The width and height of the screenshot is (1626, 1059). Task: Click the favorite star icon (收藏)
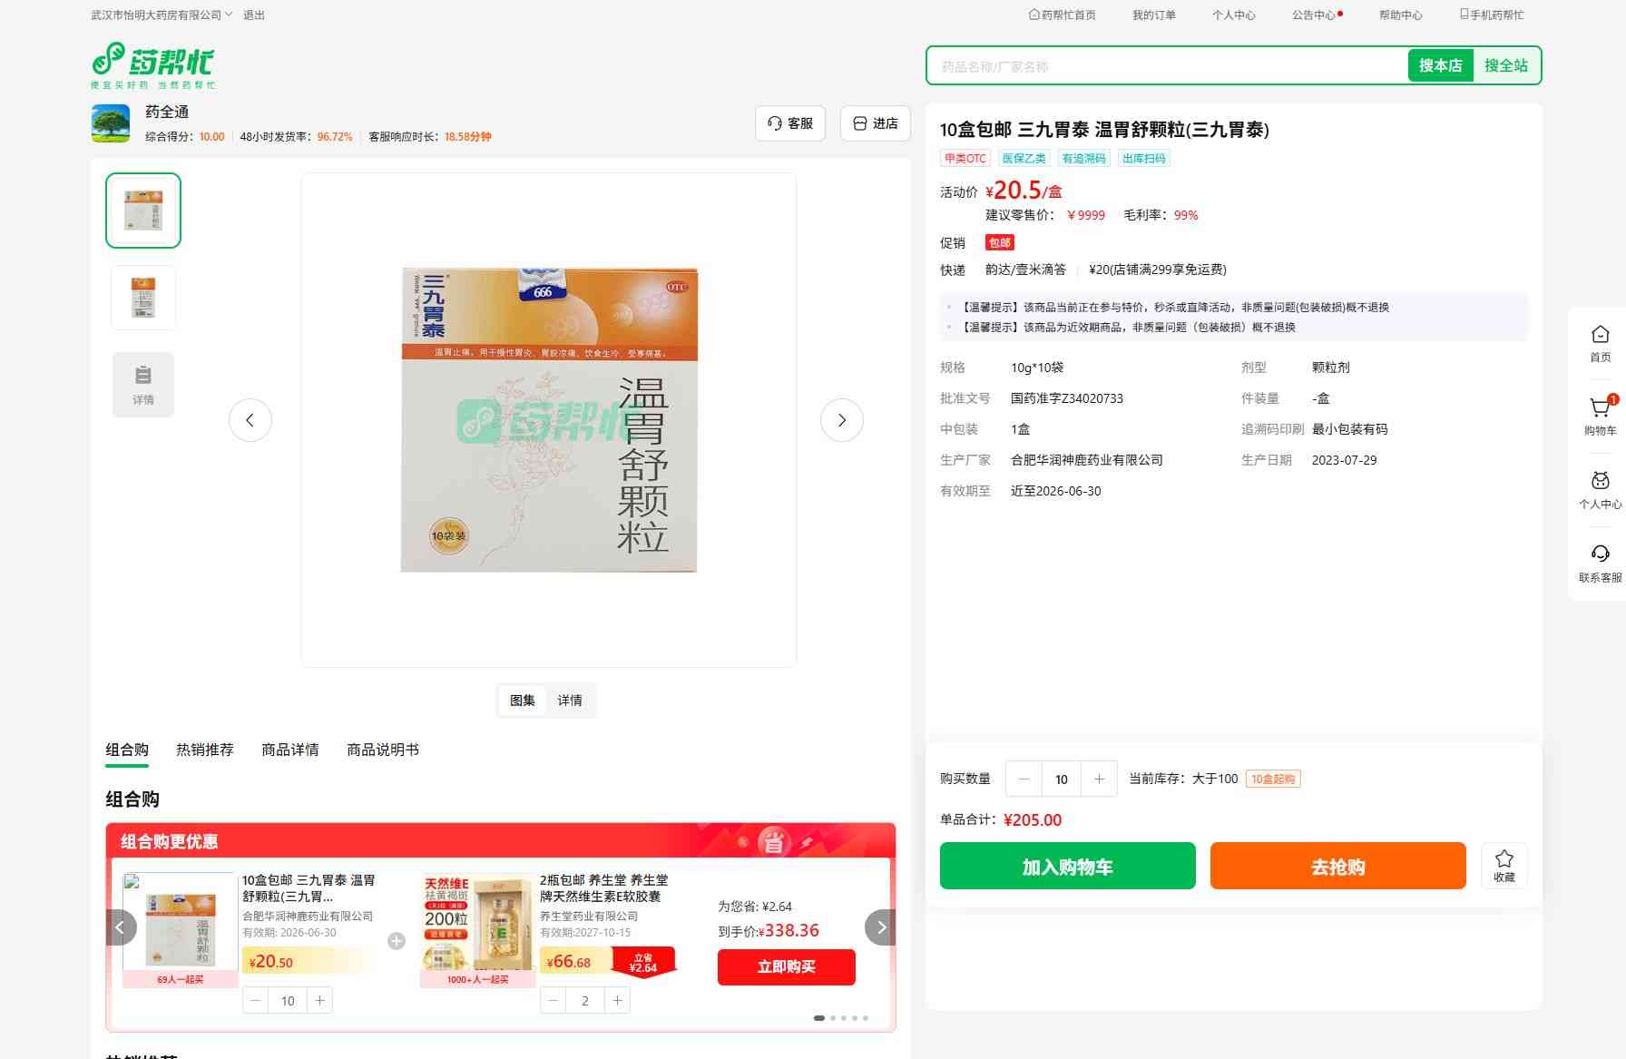click(x=1504, y=865)
